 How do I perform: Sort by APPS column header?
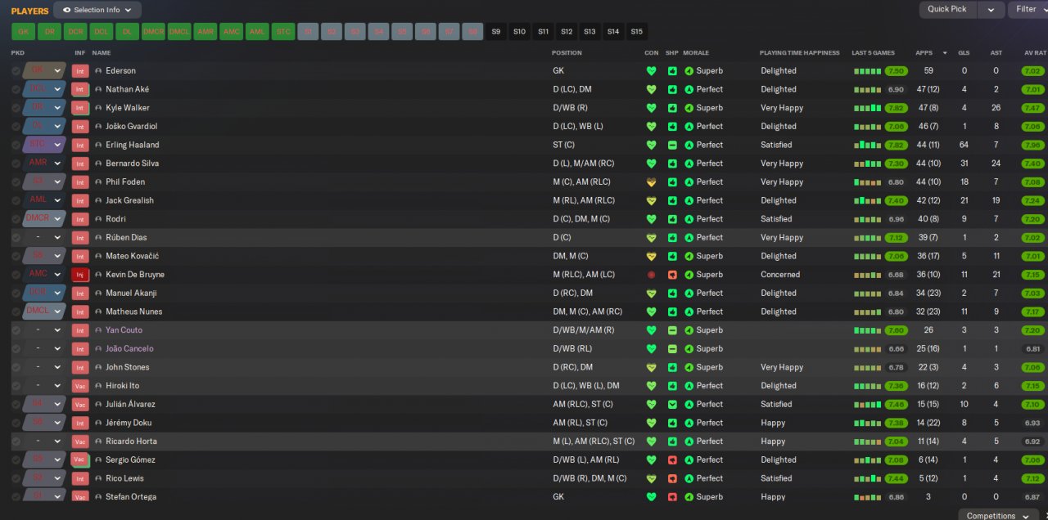pyautogui.click(x=924, y=53)
